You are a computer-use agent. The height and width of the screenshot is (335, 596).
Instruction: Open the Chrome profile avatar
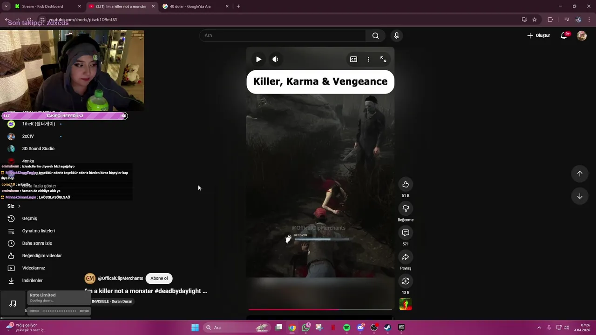tap(578, 20)
